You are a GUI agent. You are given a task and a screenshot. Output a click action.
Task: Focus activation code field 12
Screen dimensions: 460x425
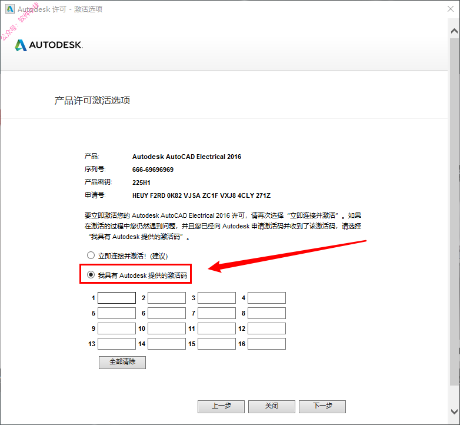tap(266, 328)
